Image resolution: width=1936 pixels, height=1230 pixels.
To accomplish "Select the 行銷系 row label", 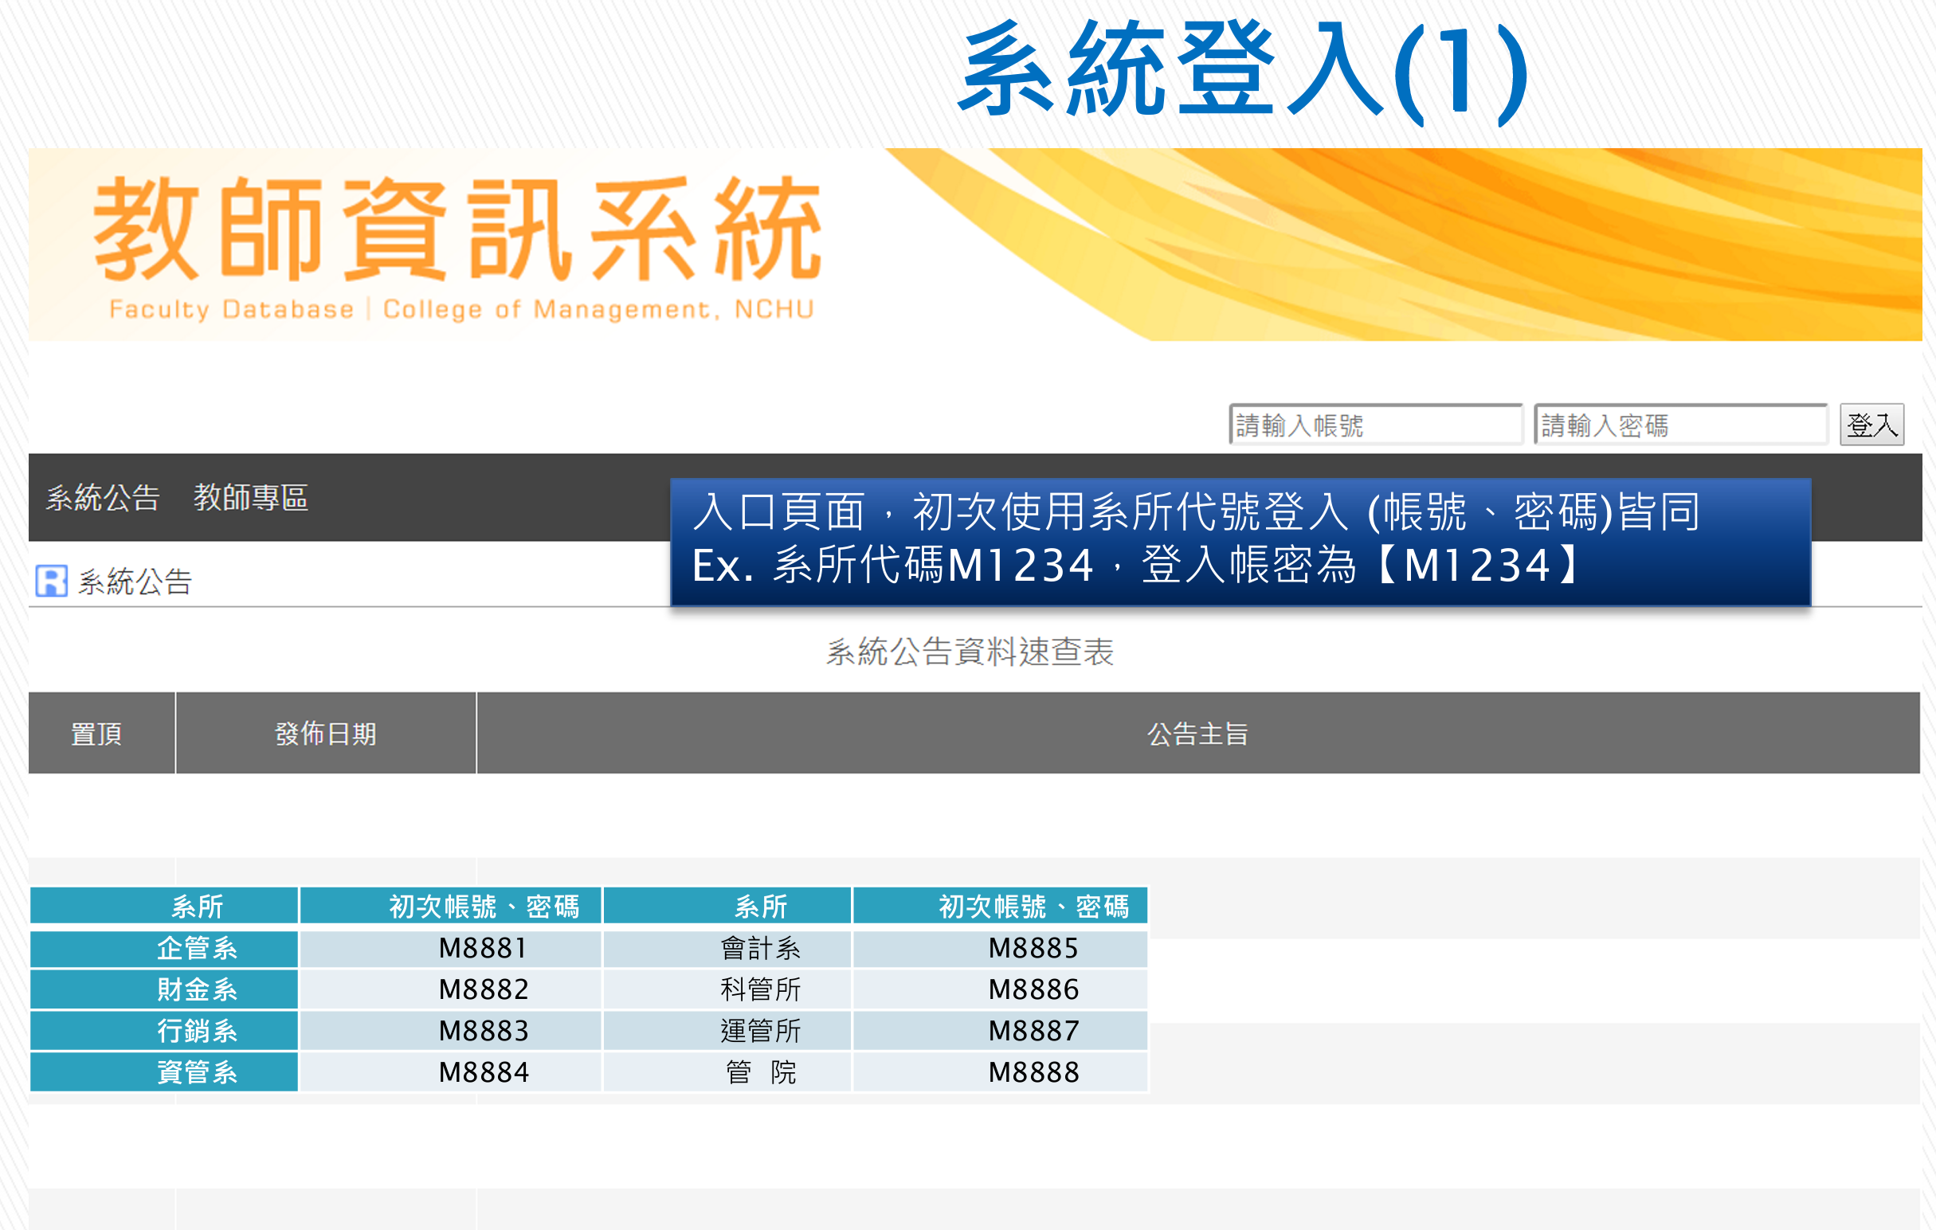I will pyautogui.click(x=164, y=1031).
